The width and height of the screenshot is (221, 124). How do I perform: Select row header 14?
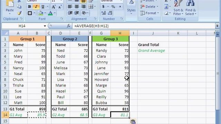point(5,115)
